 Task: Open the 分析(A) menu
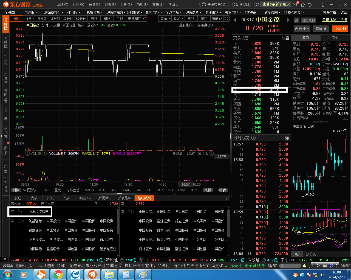click(x=126, y=4)
